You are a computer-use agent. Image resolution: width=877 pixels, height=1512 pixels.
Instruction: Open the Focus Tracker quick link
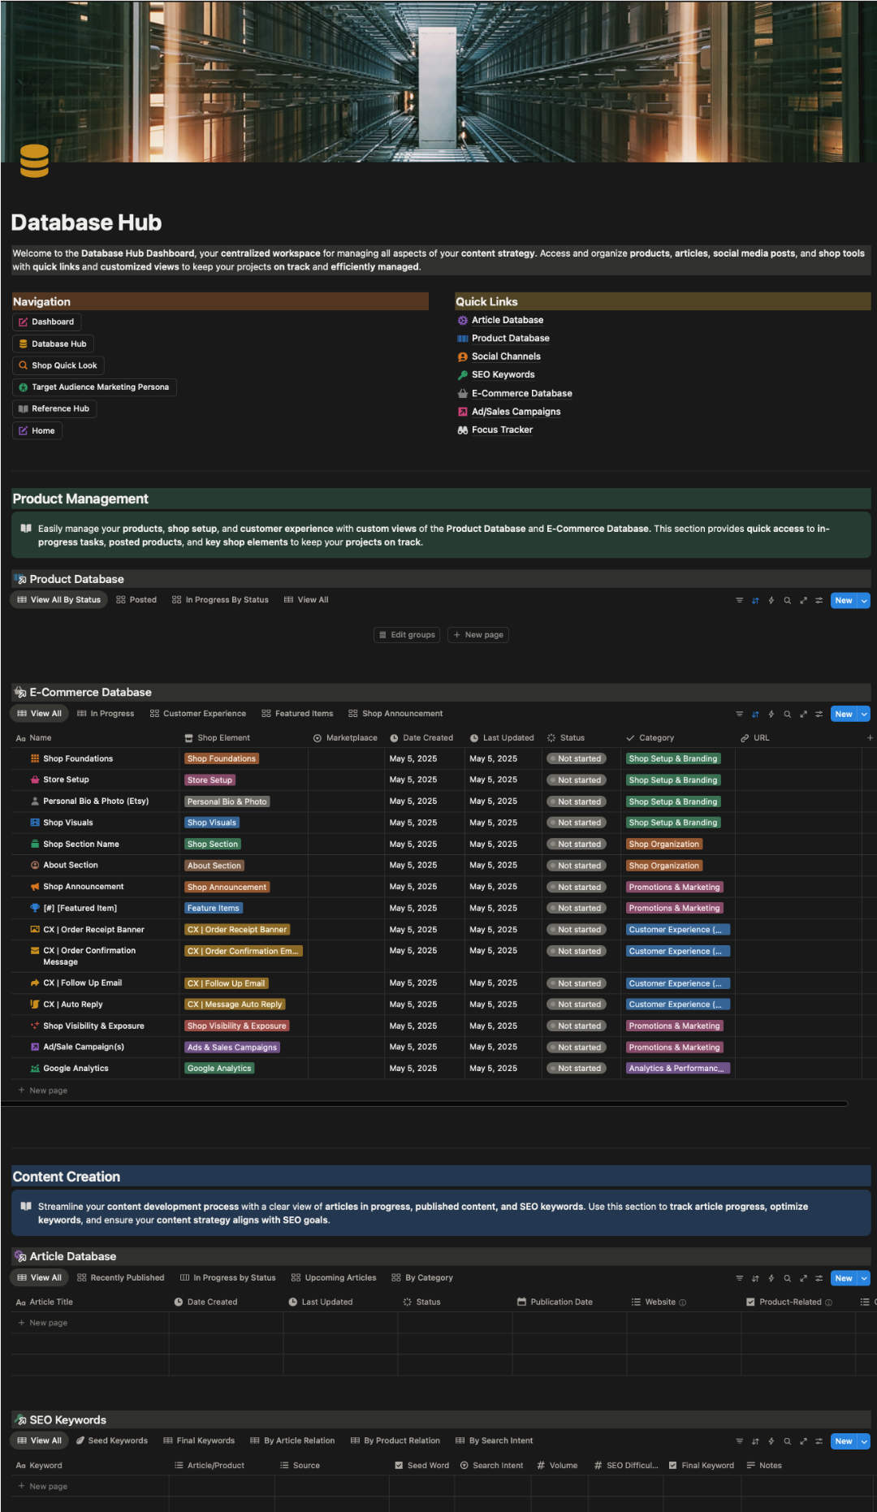pyautogui.click(x=502, y=430)
